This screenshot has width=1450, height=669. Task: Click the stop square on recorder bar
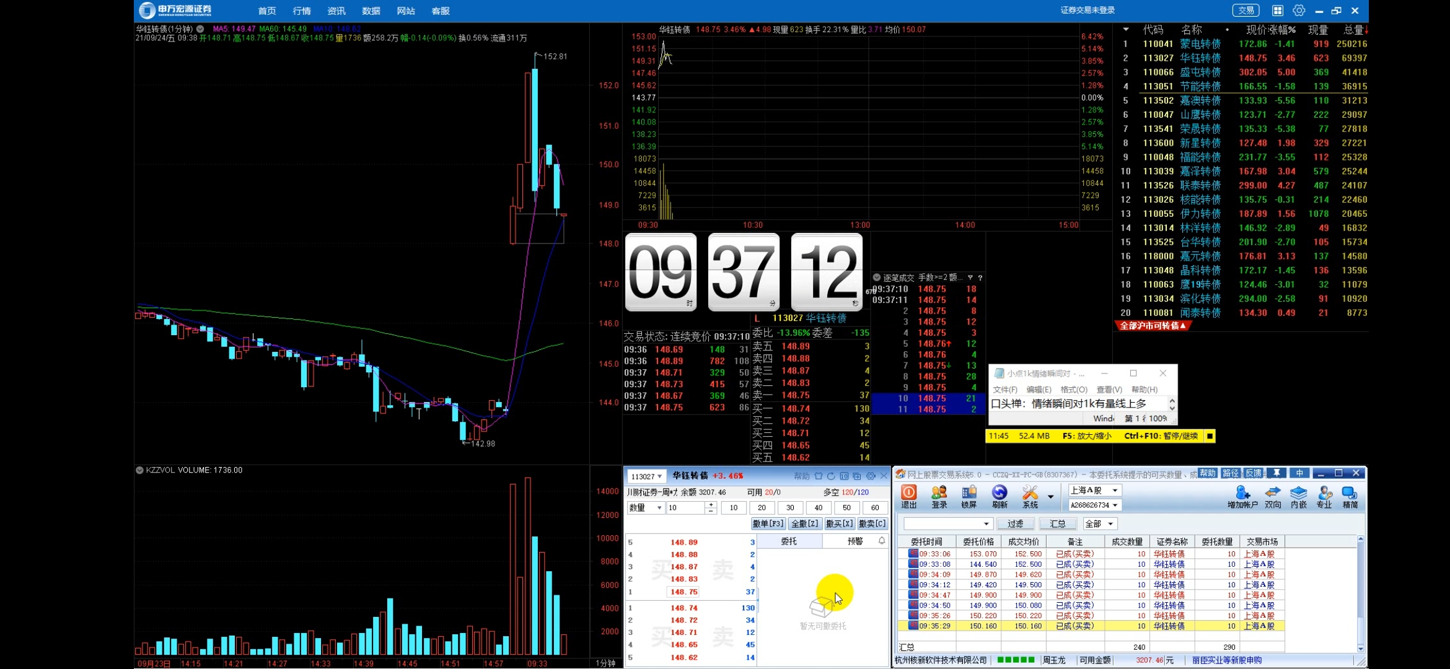coord(1210,436)
